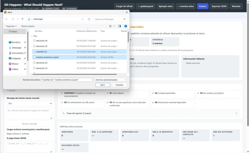Image resolution: width=249 pixels, height=153 pixels.
Task: Sort by the Tipo column header
Action: (x=103, y=31)
